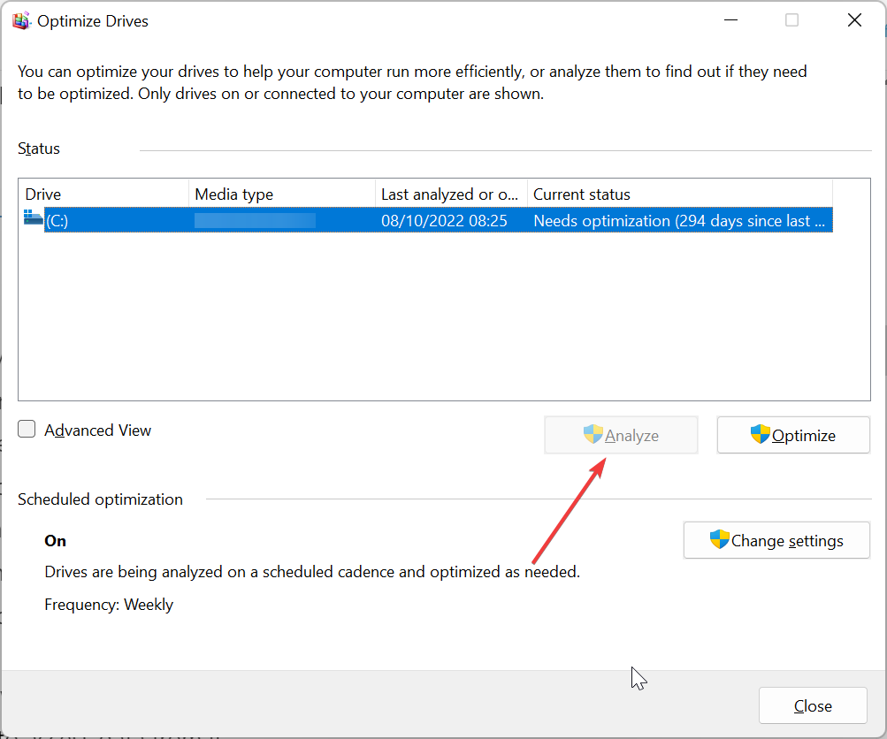Click the Close button at bottom
Screen dimensions: 887x739
pyautogui.click(x=813, y=705)
